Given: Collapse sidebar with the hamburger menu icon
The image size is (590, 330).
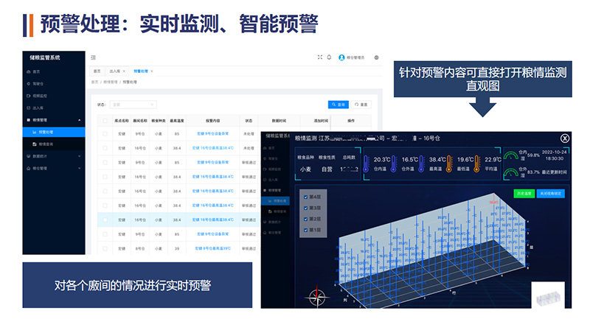Looking at the screenshot, I should (94, 57).
